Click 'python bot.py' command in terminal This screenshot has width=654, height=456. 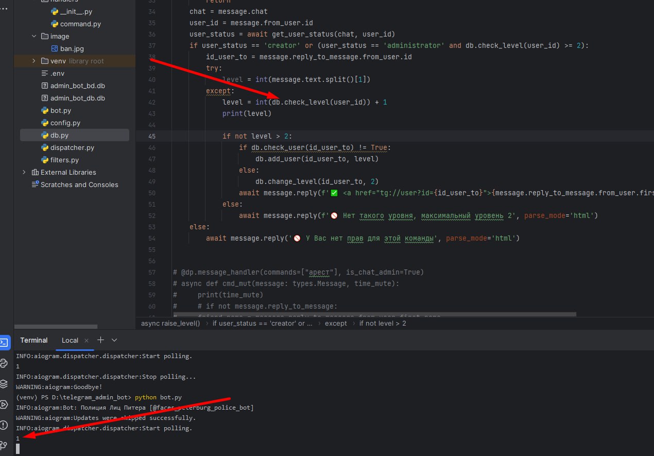[x=158, y=397]
